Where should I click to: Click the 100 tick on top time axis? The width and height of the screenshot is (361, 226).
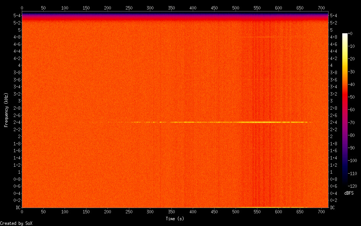pos(65,8)
